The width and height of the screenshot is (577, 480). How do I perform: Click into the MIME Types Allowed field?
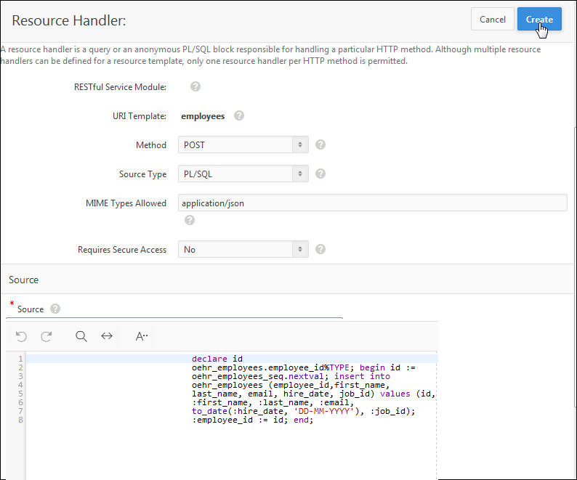coord(372,203)
